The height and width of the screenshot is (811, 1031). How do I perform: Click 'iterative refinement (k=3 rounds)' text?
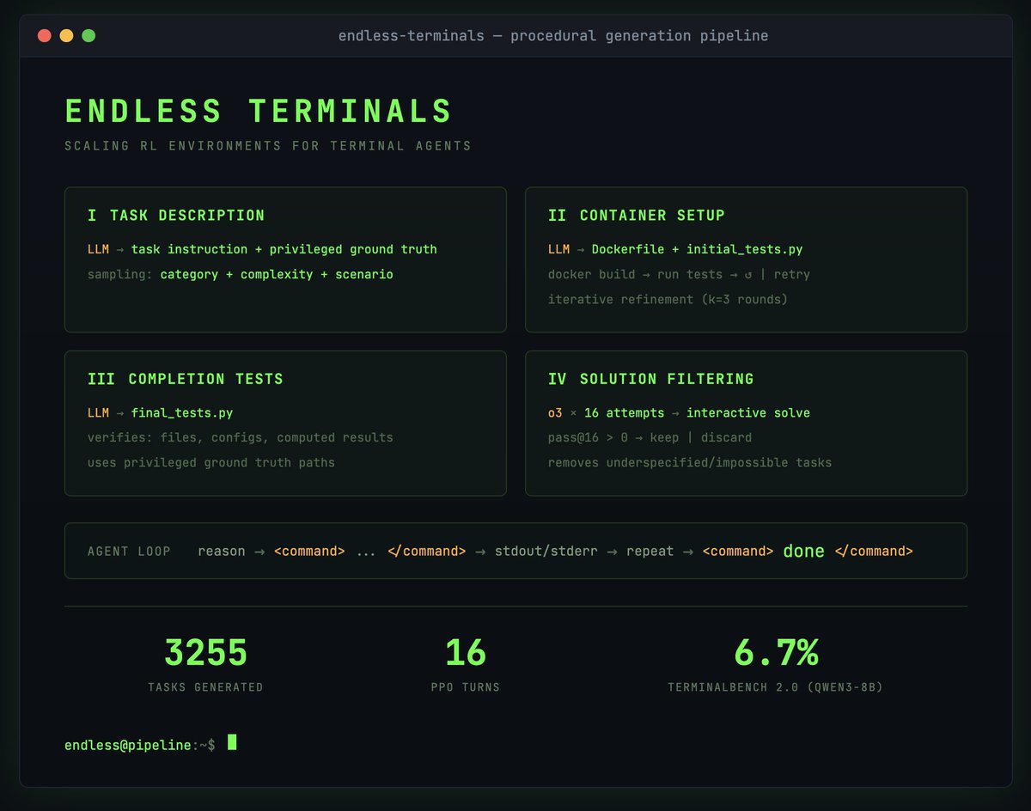pos(668,299)
